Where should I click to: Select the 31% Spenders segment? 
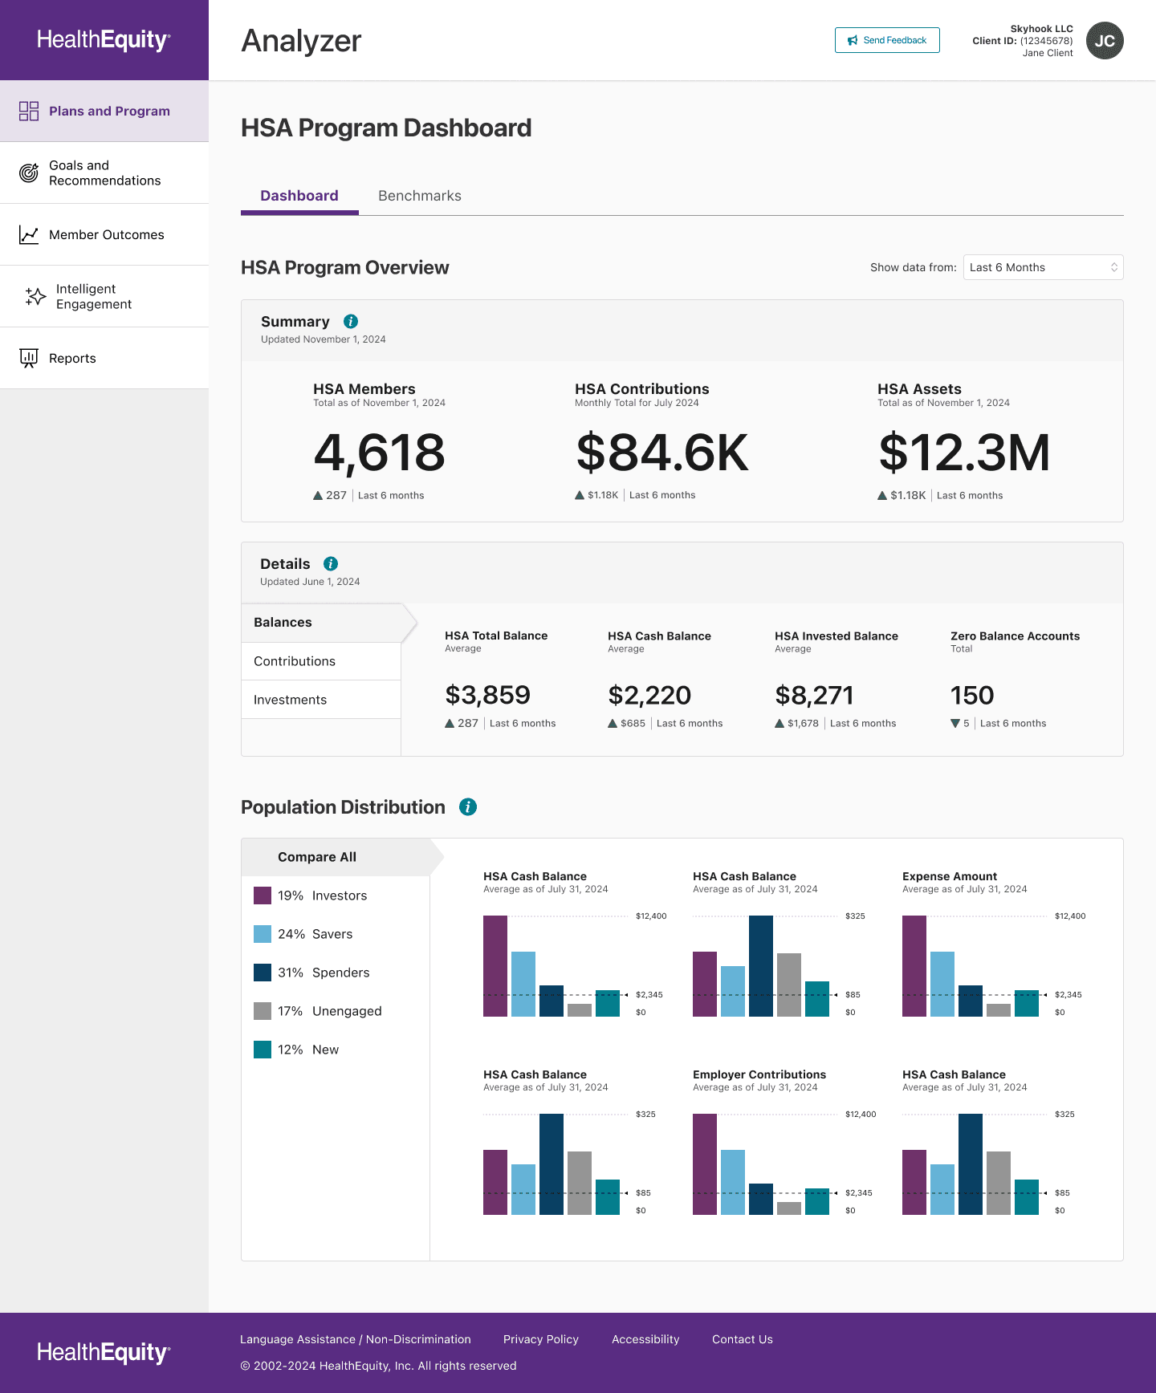[336, 973]
